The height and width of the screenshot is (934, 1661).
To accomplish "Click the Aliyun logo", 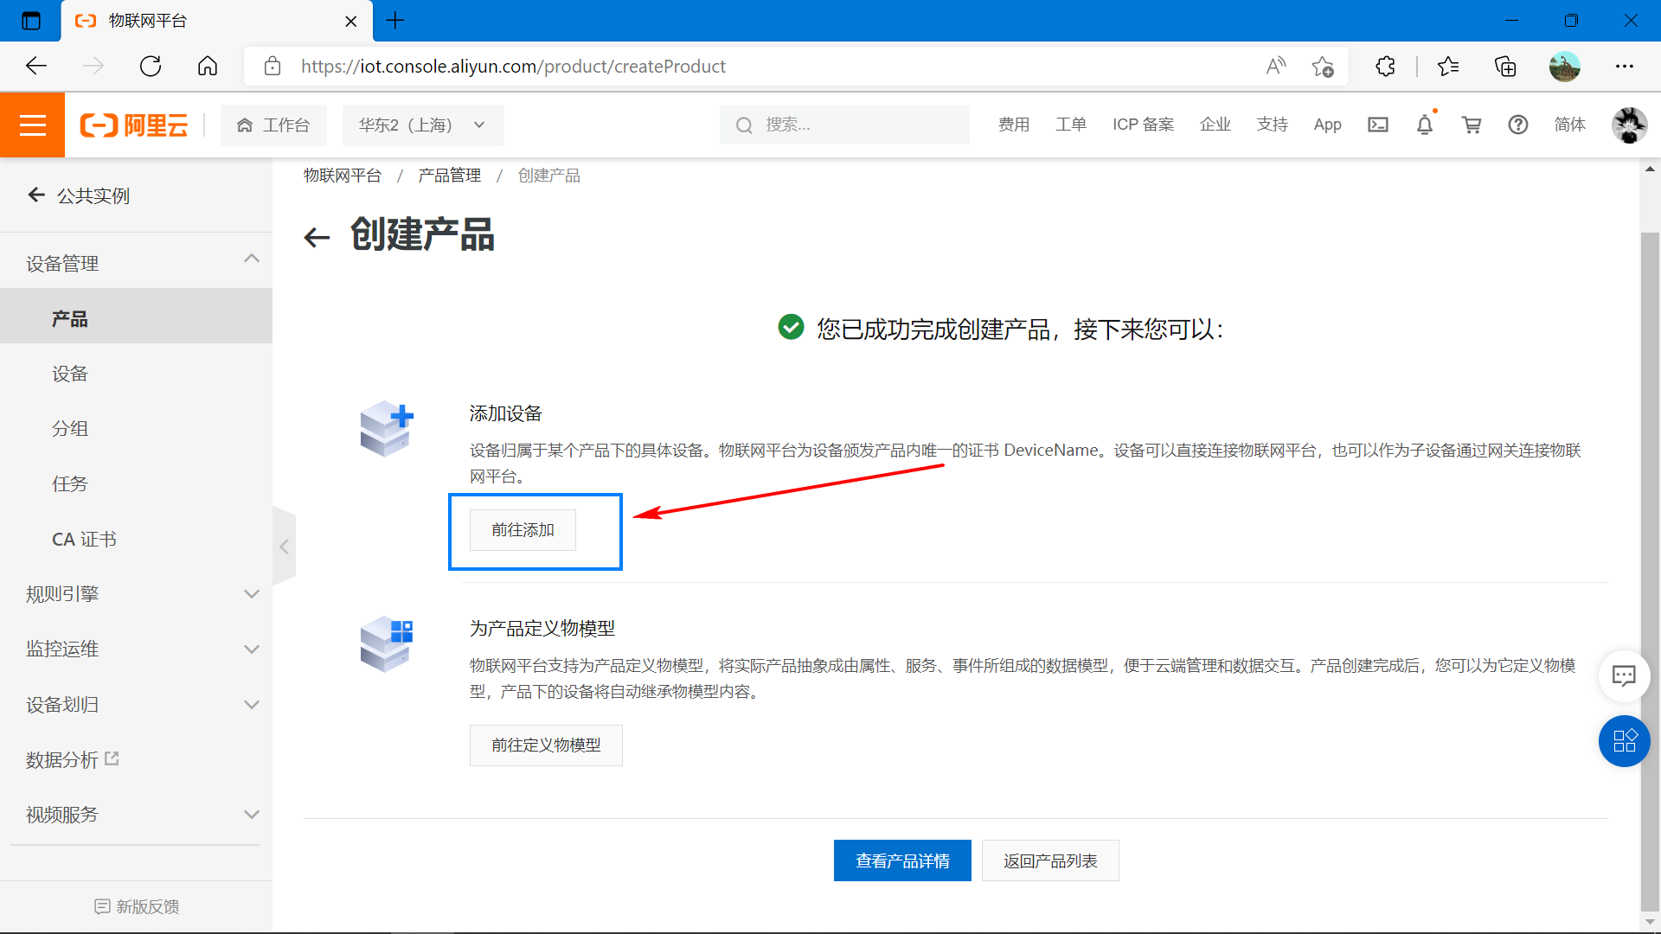I will click(x=134, y=125).
